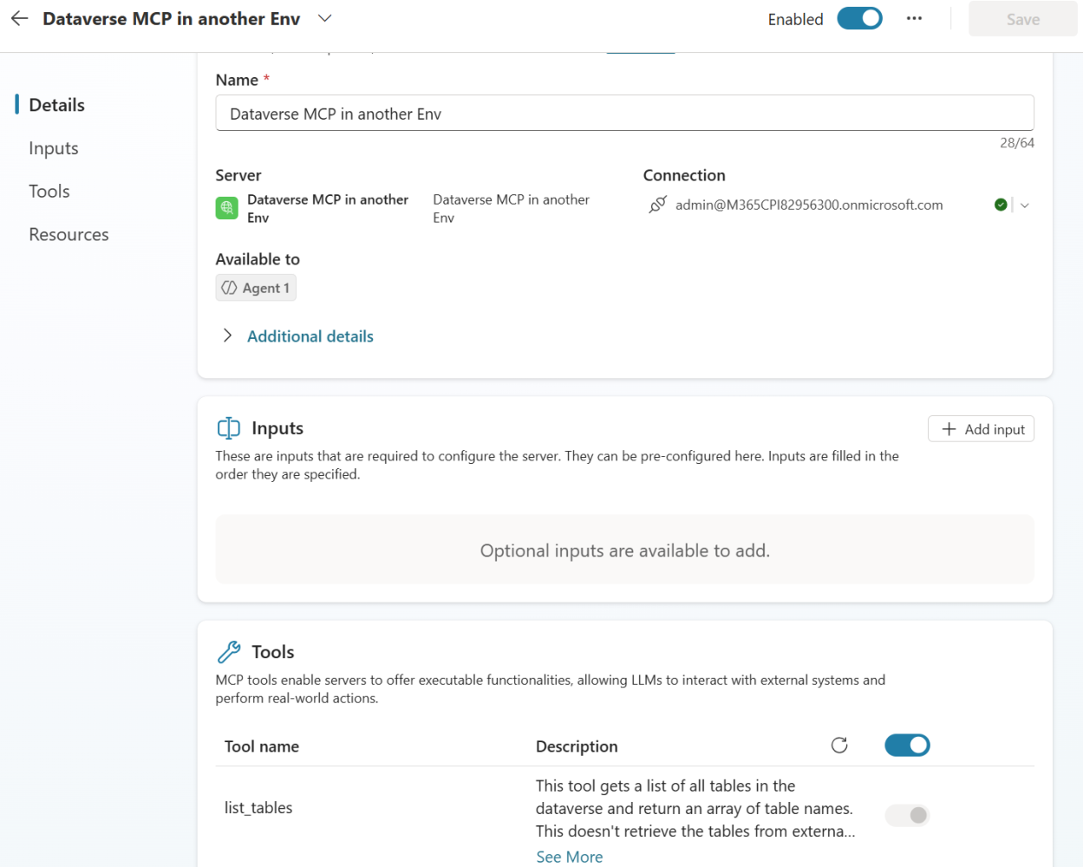Toggle the list_tables tool switch

[x=907, y=815]
